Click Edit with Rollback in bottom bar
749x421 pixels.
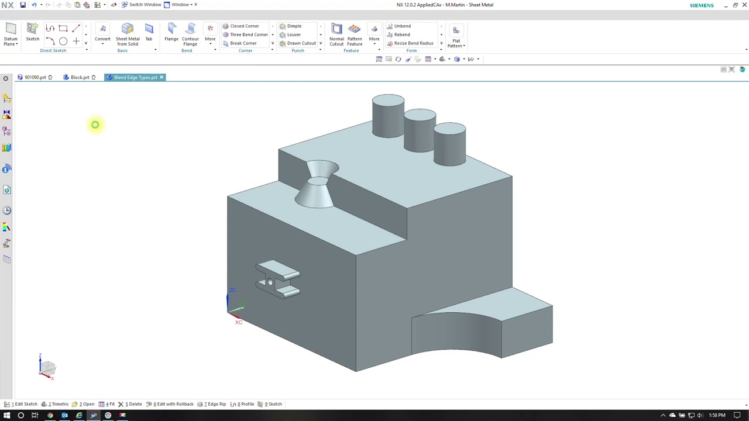170,404
